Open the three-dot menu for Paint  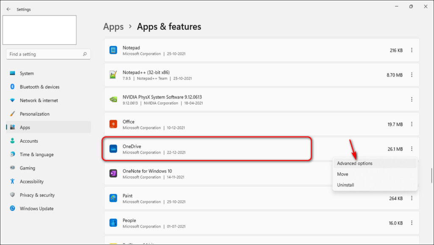[412, 198]
